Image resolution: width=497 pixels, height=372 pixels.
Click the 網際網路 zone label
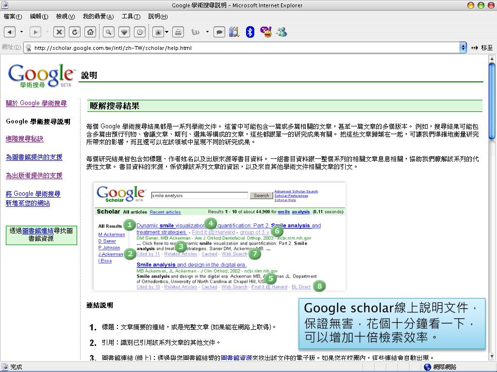pyautogui.click(x=445, y=367)
